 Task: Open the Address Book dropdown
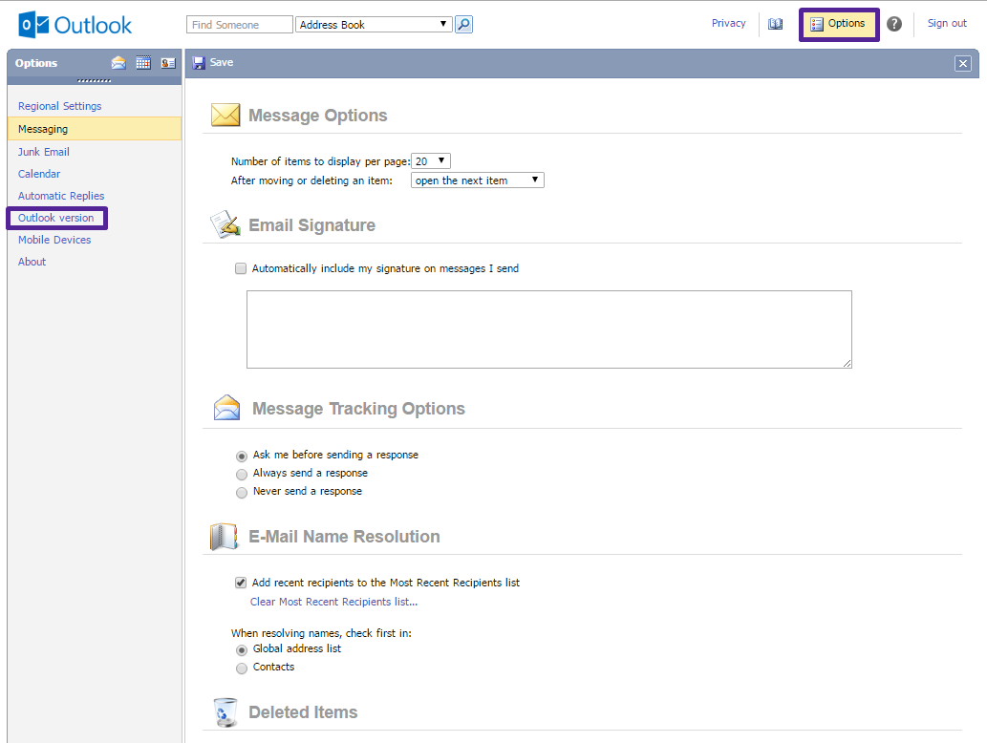(x=374, y=25)
